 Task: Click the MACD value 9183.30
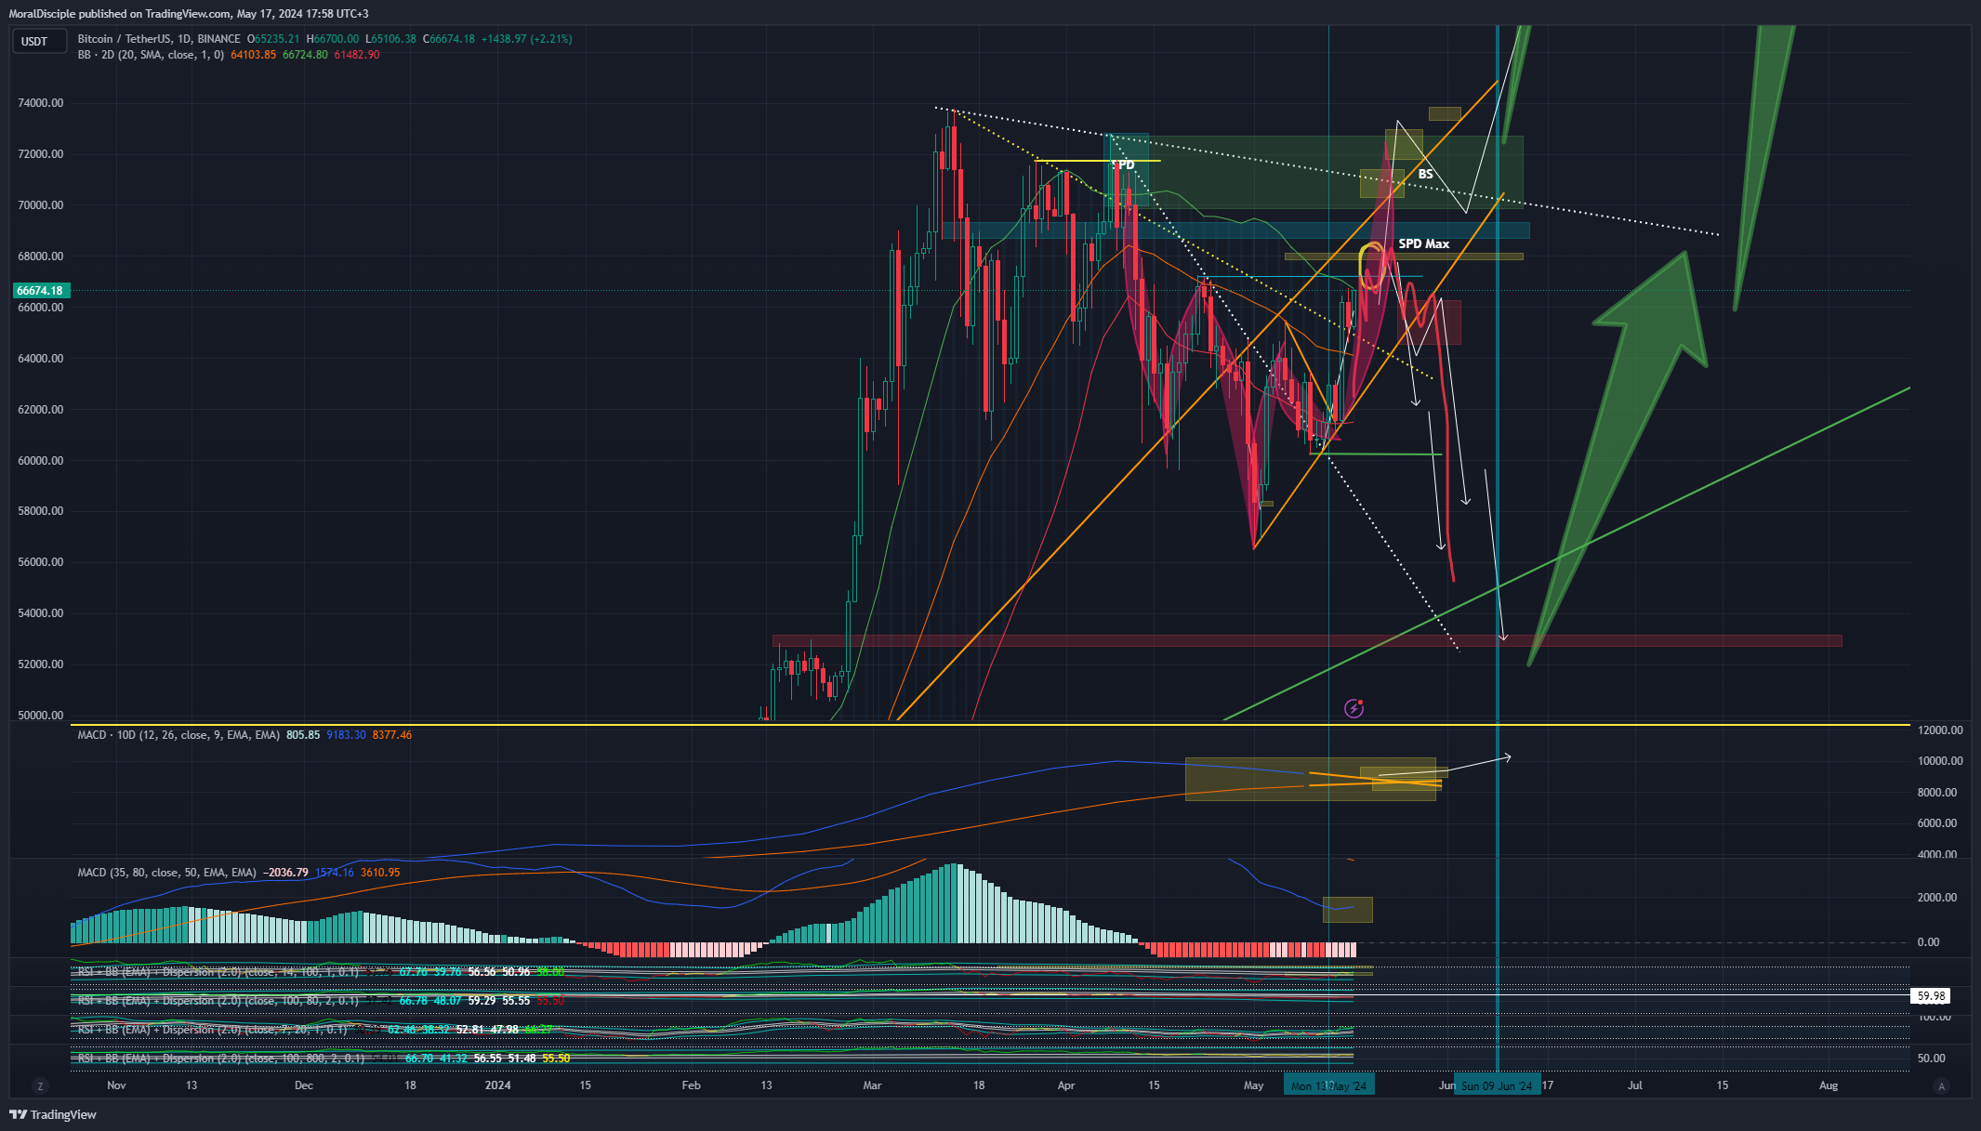pos(346,735)
